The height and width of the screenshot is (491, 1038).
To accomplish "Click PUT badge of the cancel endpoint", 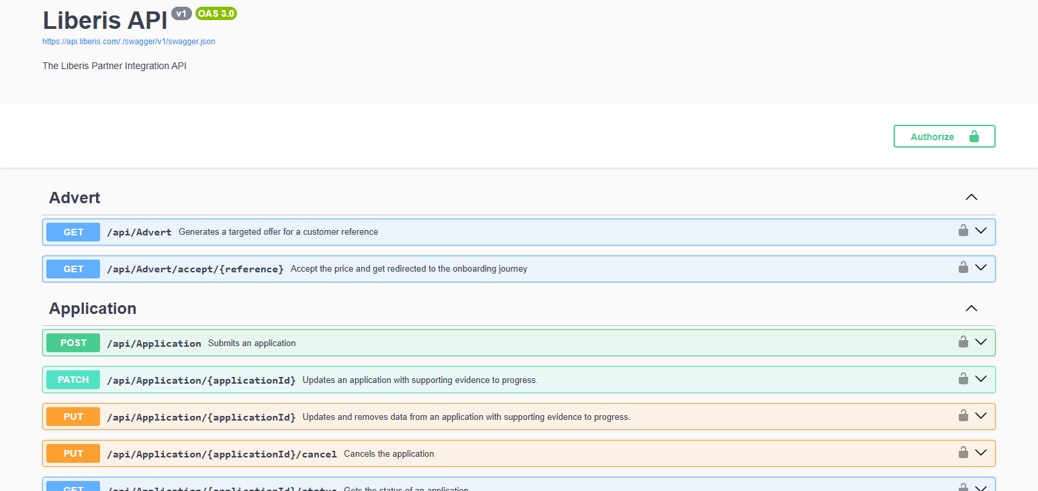I will [x=73, y=453].
